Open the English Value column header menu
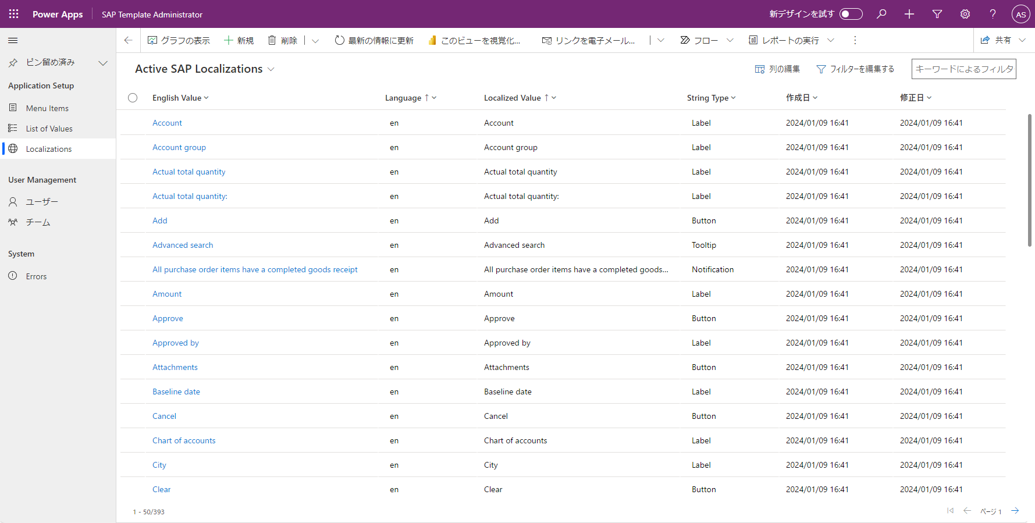 [x=180, y=98]
